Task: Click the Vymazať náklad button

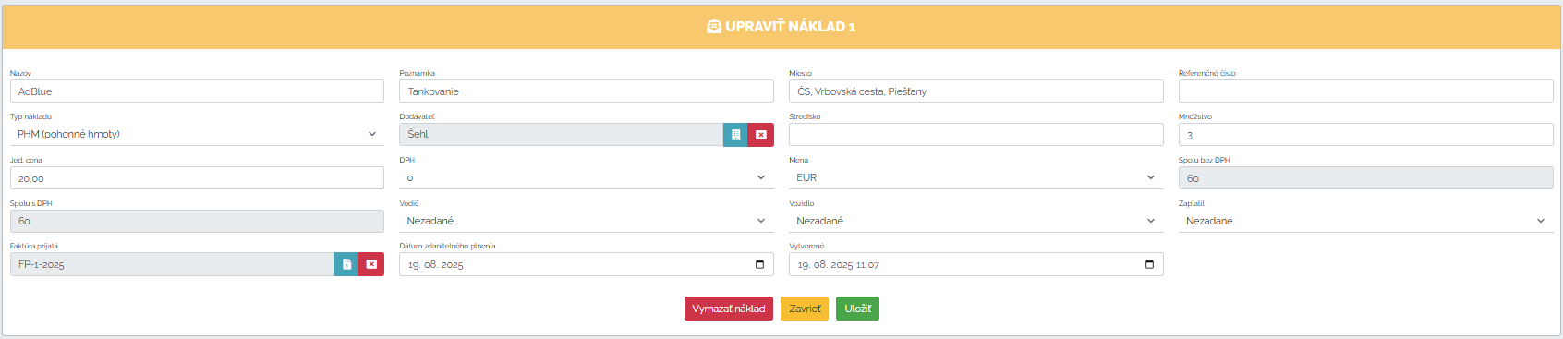Action: click(x=729, y=309)
